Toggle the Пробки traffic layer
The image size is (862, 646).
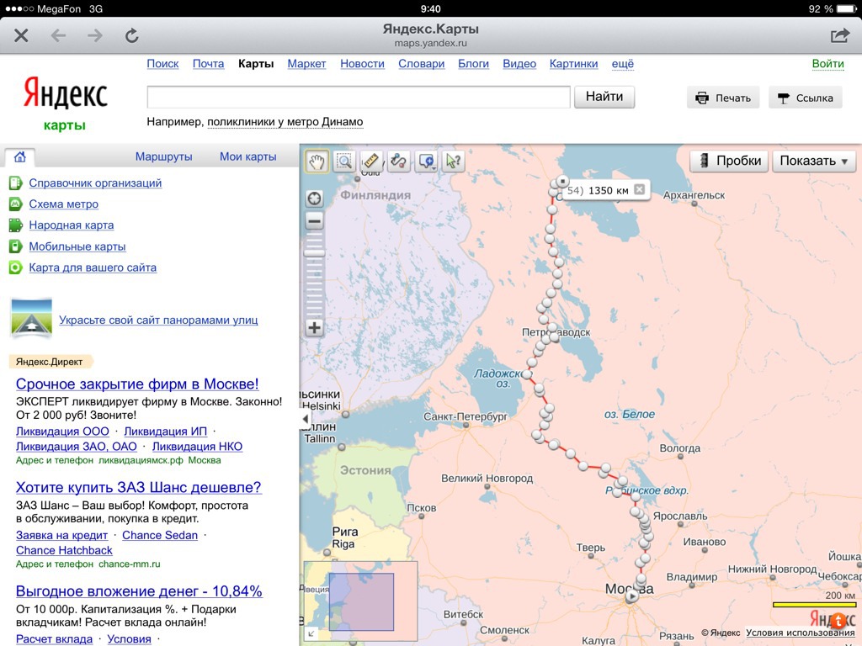coord(729,161)
